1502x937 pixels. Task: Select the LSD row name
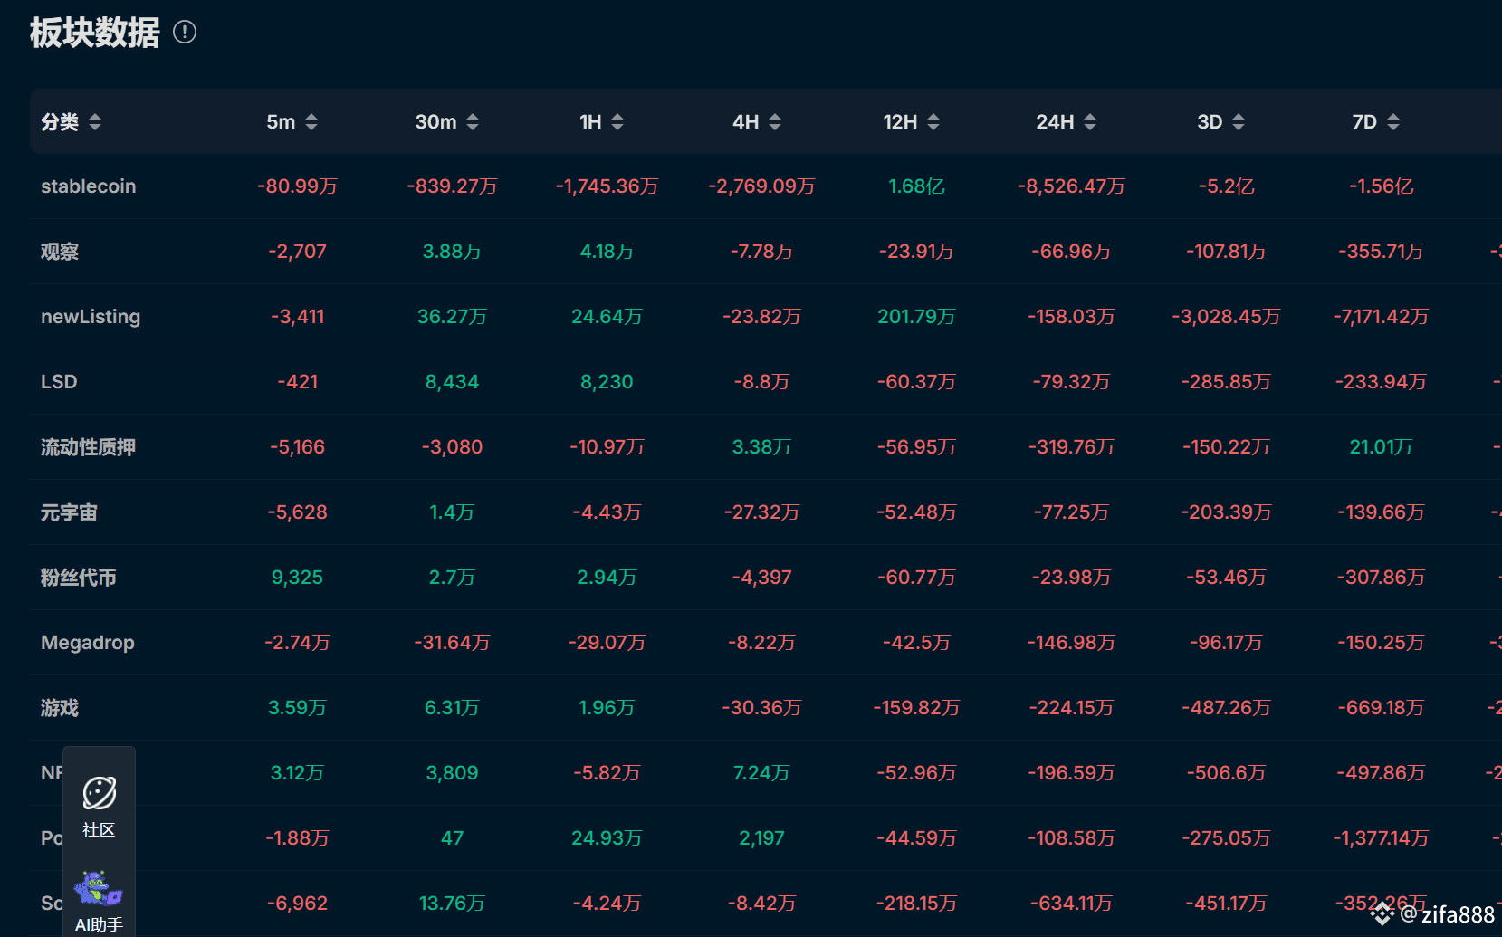[x=59, y=382]
